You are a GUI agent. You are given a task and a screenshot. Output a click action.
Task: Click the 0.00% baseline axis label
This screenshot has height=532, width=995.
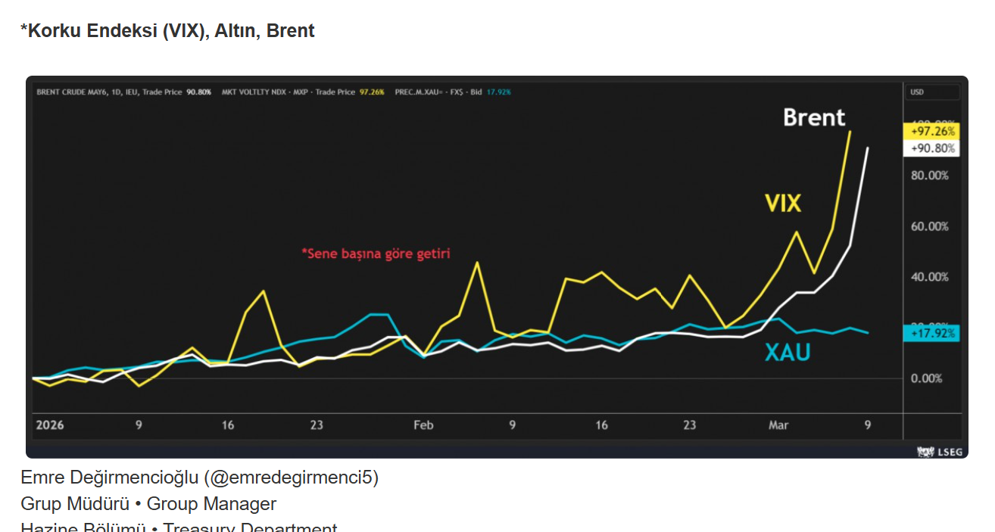(926, 378)
